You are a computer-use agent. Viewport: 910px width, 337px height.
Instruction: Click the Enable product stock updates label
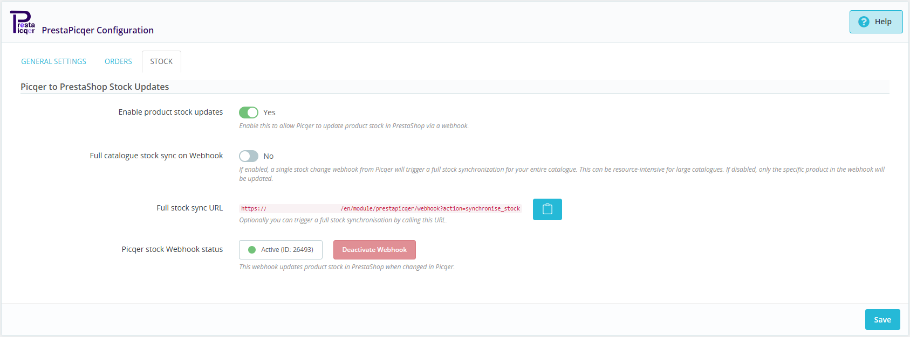170,112
